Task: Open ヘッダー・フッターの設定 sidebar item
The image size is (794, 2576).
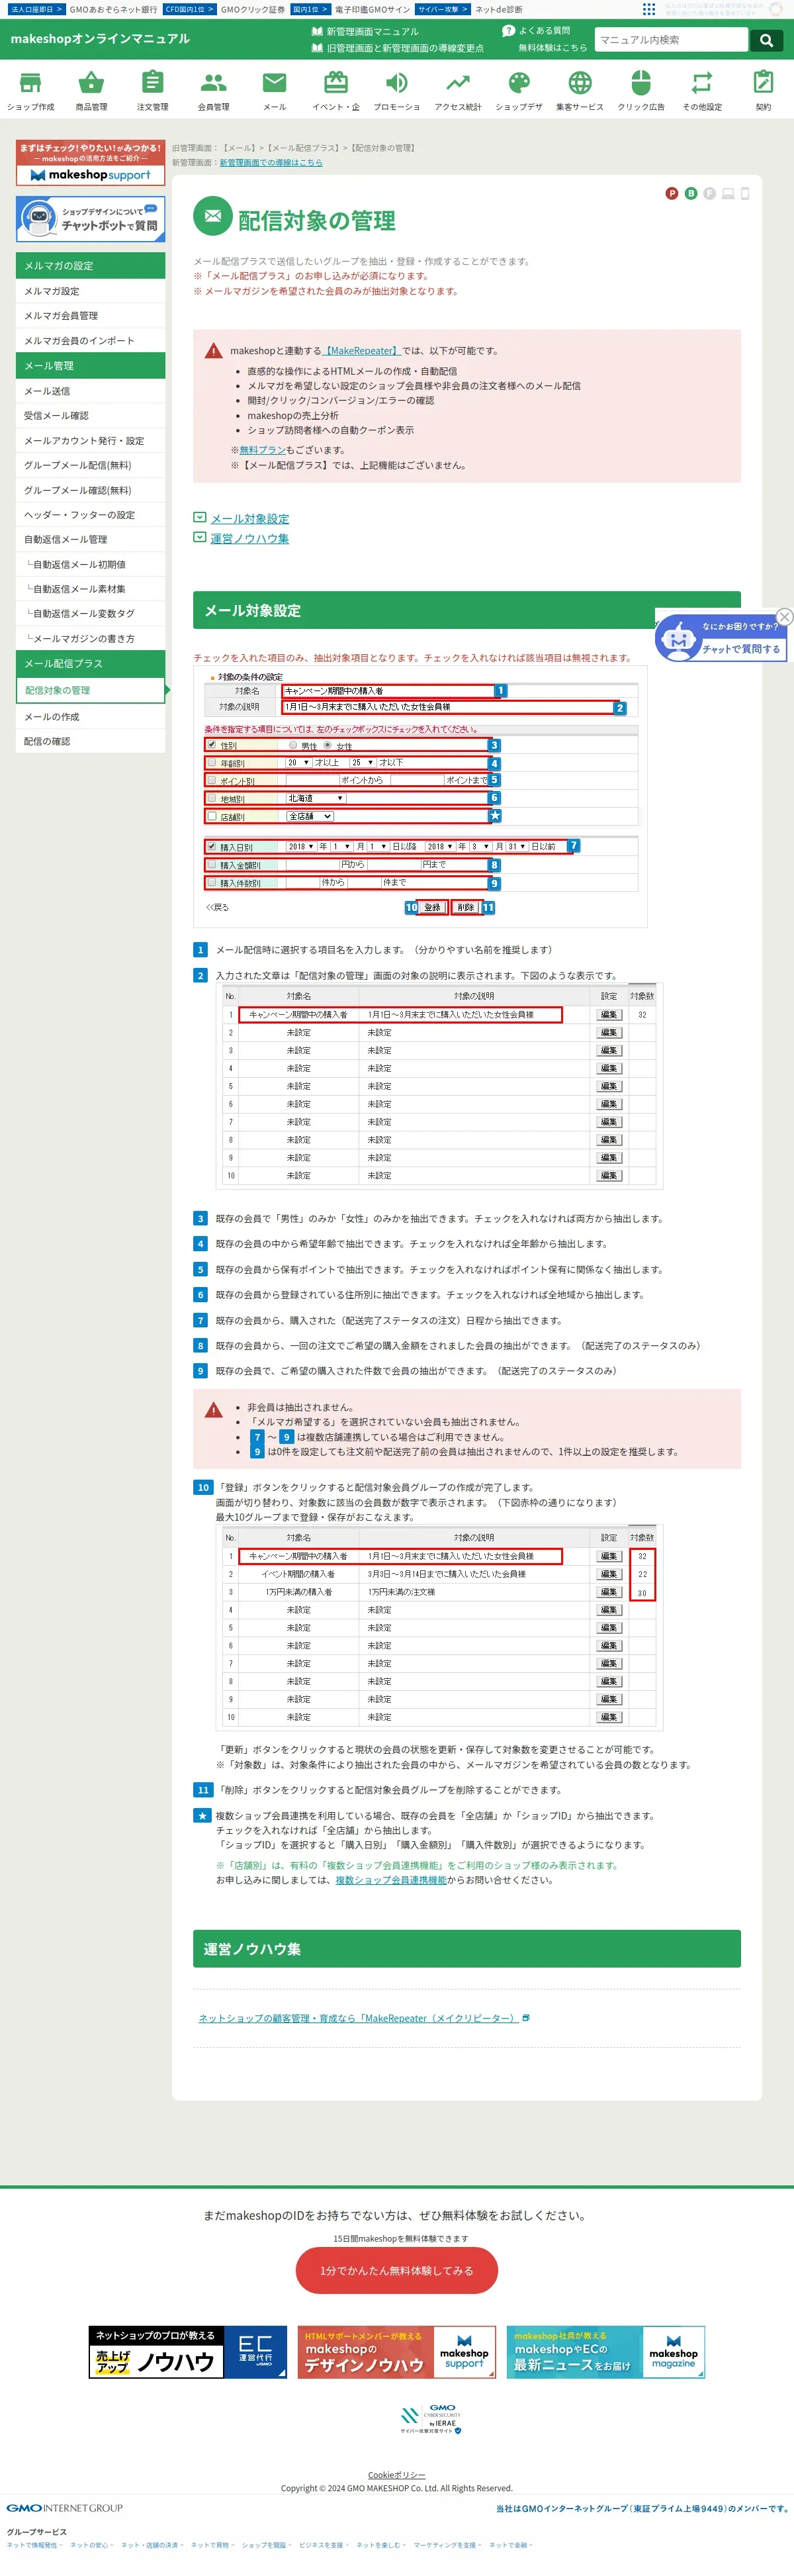Action: pos(90,515)
